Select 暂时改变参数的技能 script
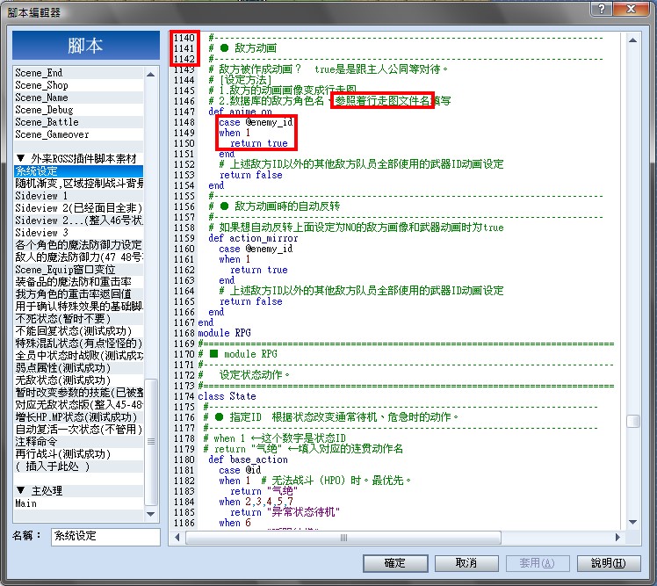 click(x=78, y=393)
